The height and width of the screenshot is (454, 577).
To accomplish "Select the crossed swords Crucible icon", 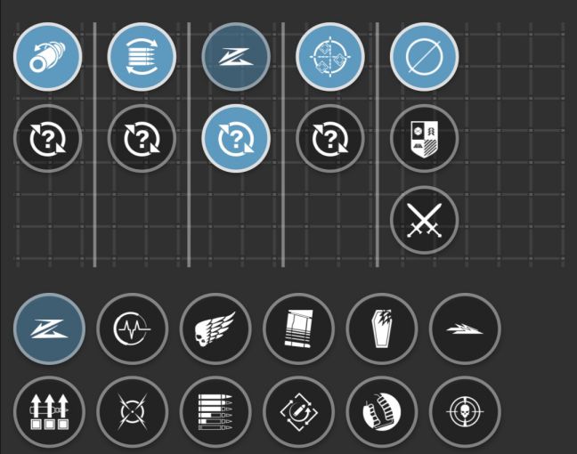I will 424,220.
